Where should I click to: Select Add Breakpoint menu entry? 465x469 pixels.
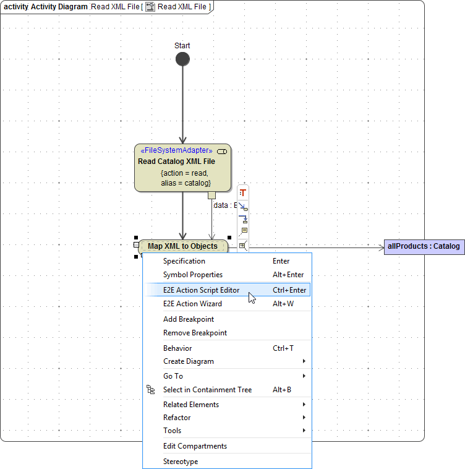click(189, 319)
